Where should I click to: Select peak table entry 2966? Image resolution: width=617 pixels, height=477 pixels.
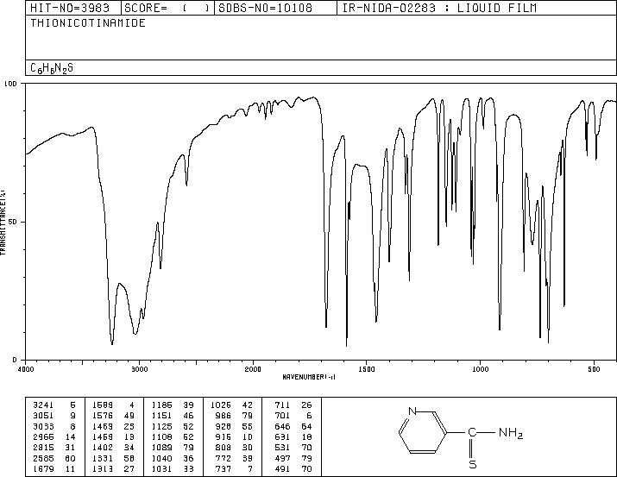(x=43, y=436)
